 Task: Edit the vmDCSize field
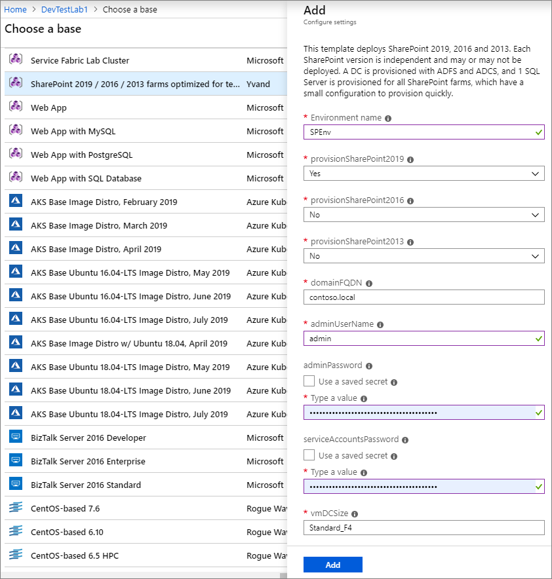click(424, 528)
